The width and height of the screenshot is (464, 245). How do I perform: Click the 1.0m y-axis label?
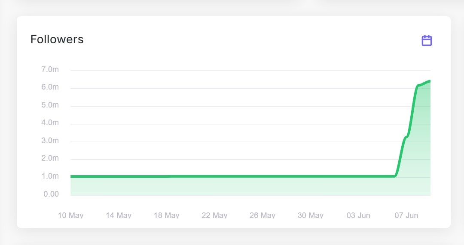pos(50,176)
